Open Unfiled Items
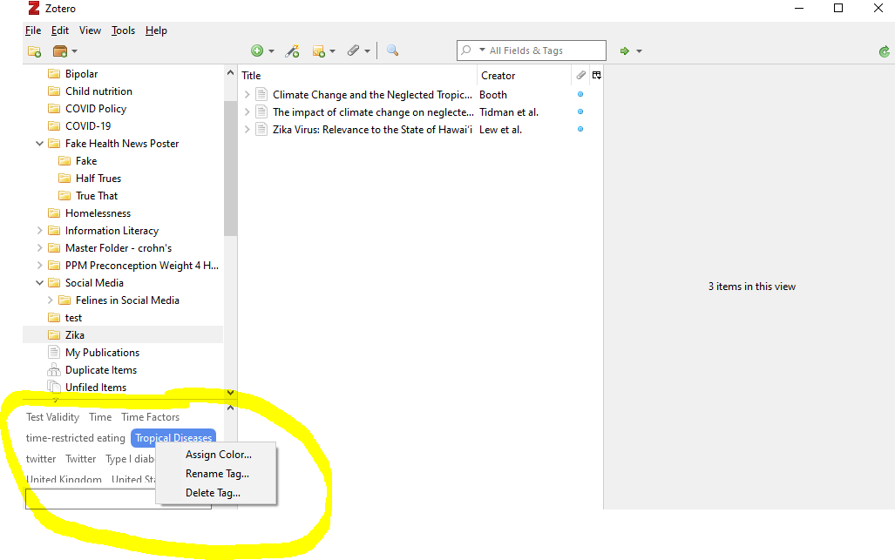This screenshot has height=560, width=895. pos(96,388)
